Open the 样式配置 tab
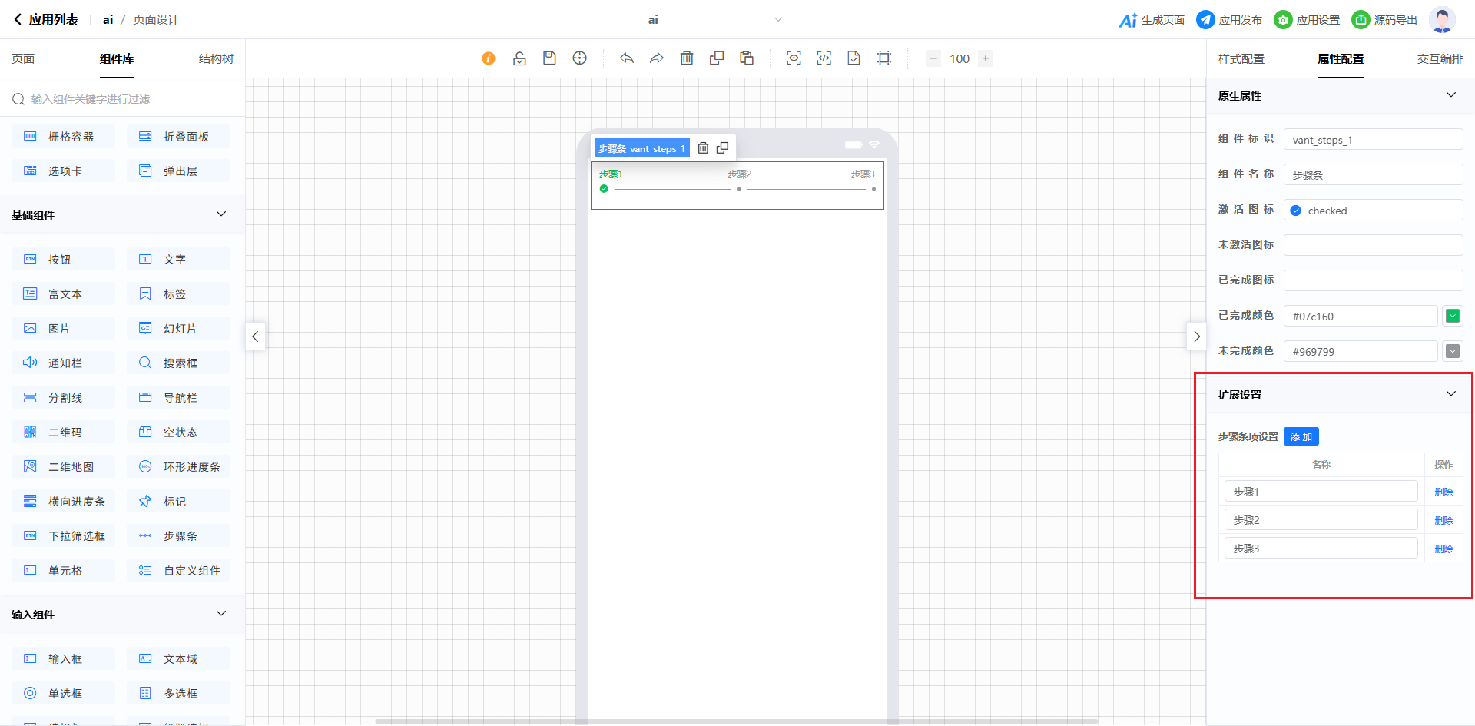This screenshot has width=1475, height=726. (x=1241, y=59)
